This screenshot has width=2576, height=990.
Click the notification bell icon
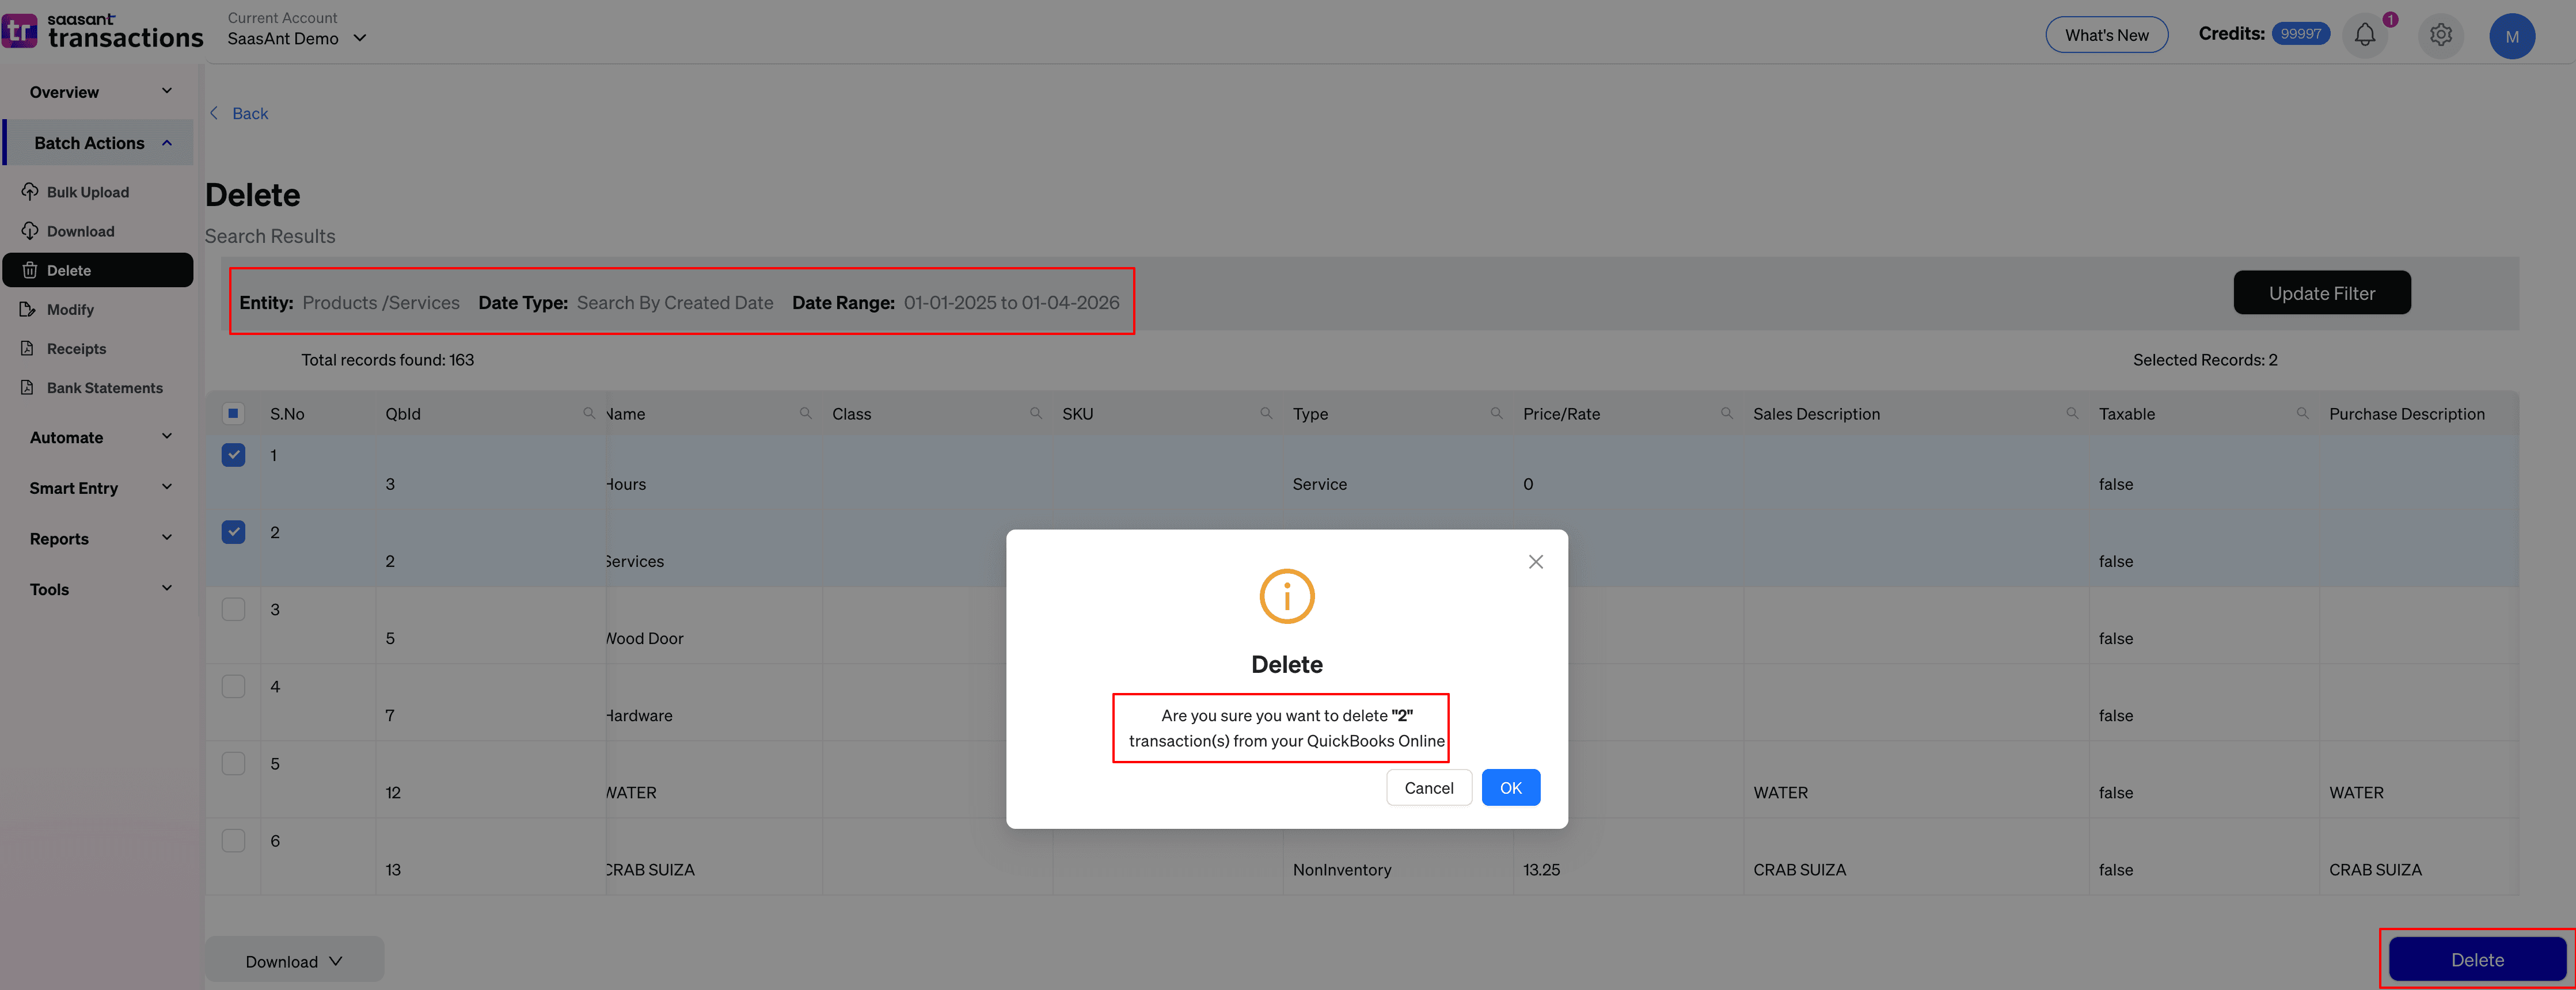click(2364, 35)
